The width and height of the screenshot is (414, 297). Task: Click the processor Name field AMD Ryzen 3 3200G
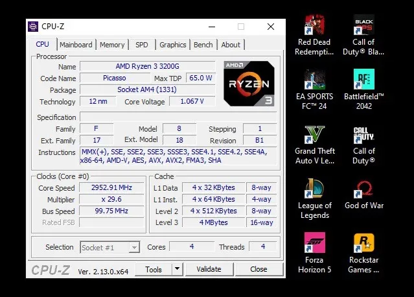coord(147,66)
